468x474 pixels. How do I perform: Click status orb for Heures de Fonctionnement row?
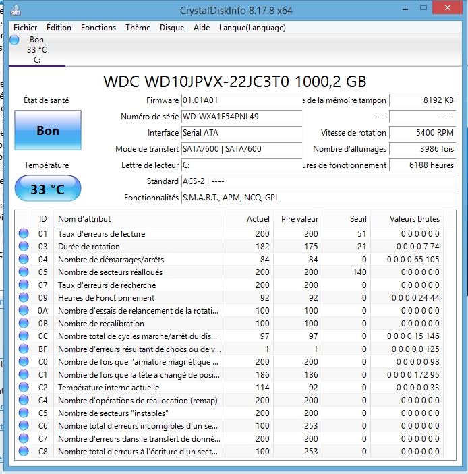[24, 297]
